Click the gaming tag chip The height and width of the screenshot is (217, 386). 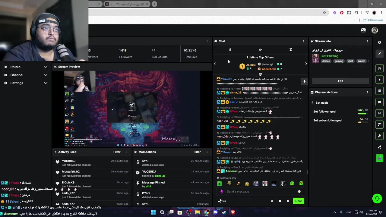pos(339,61)
